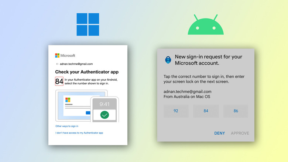
Task: Tap number 84 in Authenticator prompt
Action: click(x=206, y=111)
